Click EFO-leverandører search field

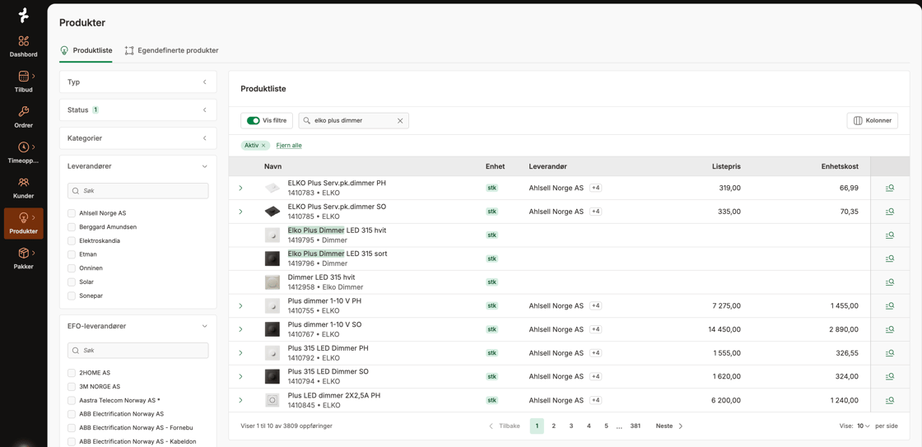click(x=138, y=351)
